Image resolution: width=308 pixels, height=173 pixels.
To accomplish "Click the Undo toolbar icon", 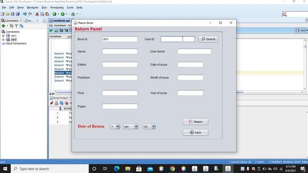I will 25,14.
